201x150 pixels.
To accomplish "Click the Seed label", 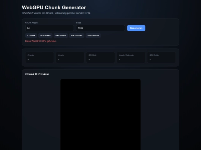I will point(79,23).
